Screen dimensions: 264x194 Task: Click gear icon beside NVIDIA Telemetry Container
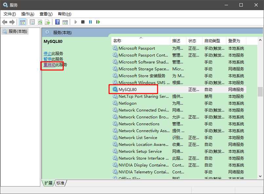[115, 172]
